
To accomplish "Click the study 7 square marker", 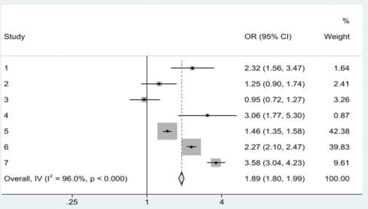I will pyautogui.click(x=216, y=163).
